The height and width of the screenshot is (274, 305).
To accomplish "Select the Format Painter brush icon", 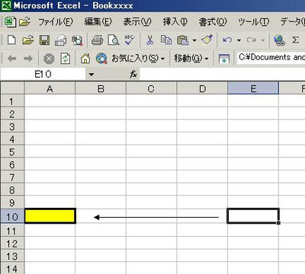I will [x=207, y=40].
